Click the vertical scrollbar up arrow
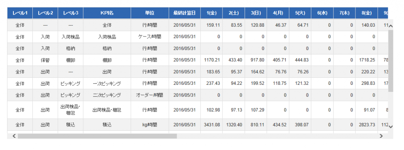 391,26
